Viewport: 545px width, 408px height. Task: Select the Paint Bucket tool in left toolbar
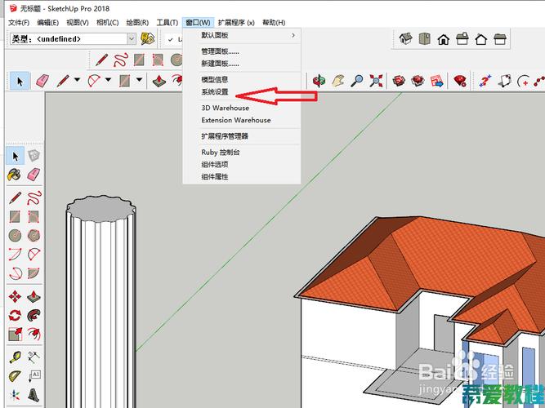(x=15, y=175)
